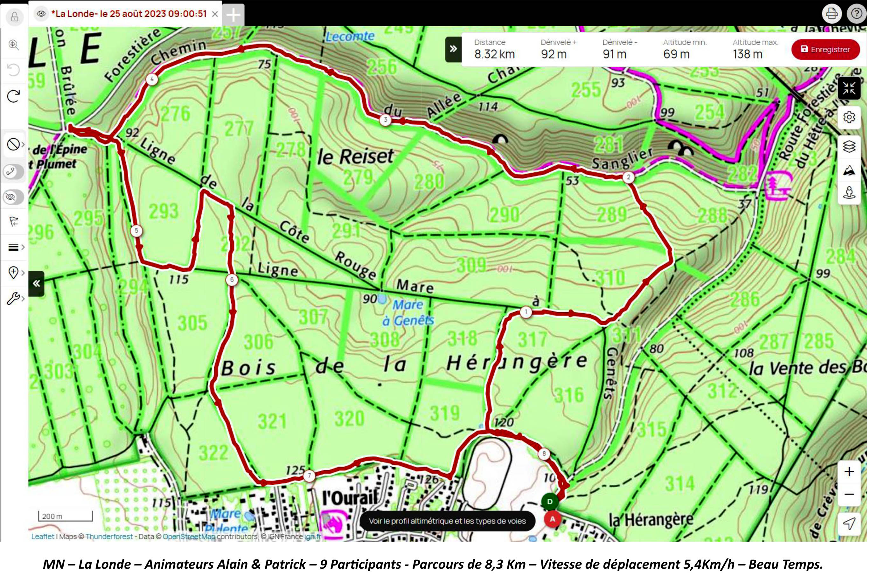Toggle the hide-markers crossed-eye switch
The image size is (885, 576).
[x=14, y=197]
